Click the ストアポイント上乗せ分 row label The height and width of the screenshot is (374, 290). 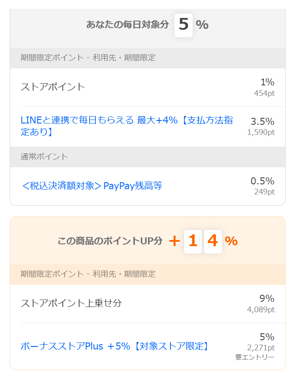click(x=71, y=303)
